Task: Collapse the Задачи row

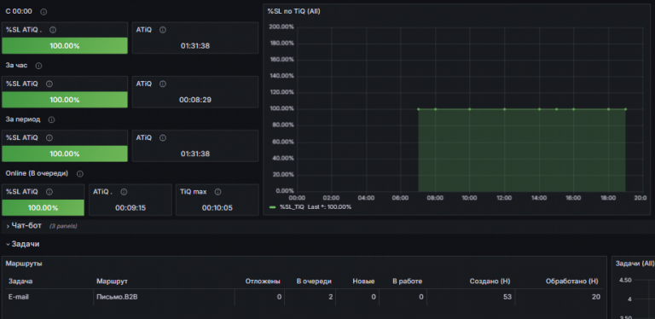Action: tap(22, 244)
